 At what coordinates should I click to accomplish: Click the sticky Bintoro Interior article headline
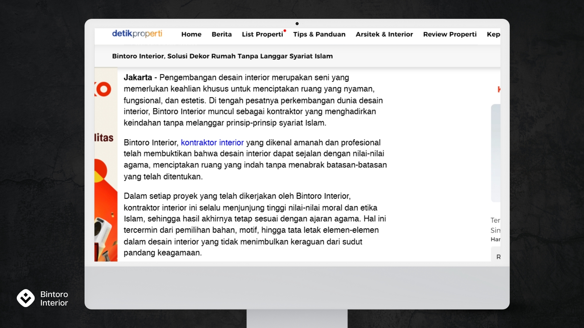coord(222,56)
